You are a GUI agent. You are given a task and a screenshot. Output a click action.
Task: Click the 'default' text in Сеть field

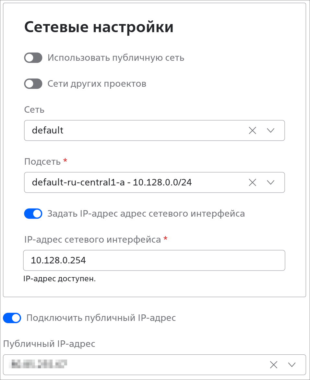(48, 131)
